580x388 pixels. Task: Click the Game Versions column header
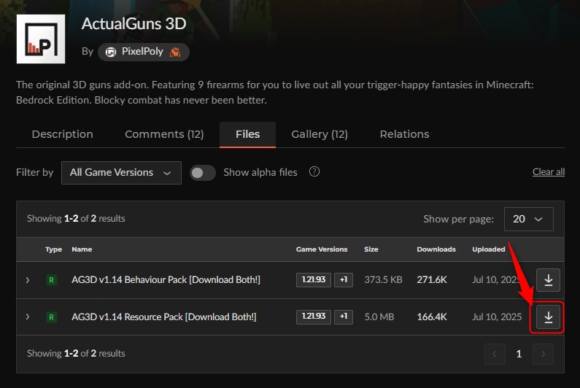(322, 249)
